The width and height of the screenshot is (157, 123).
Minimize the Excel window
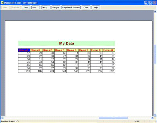point(146,3)
